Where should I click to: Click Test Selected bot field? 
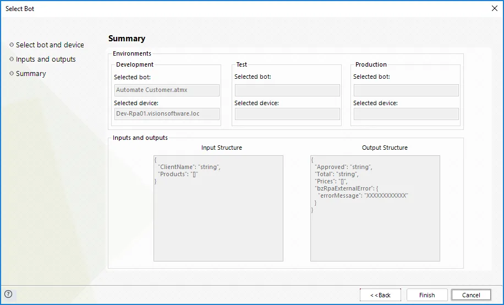pos(287,90)
